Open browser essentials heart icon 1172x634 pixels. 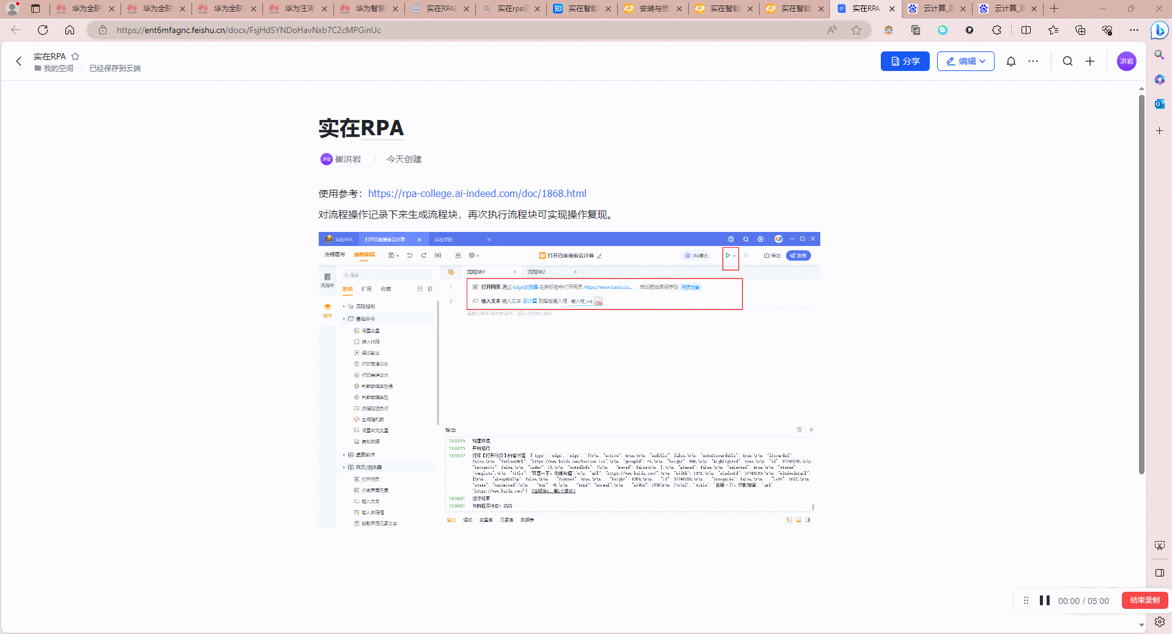click(x=1107, y=30)
